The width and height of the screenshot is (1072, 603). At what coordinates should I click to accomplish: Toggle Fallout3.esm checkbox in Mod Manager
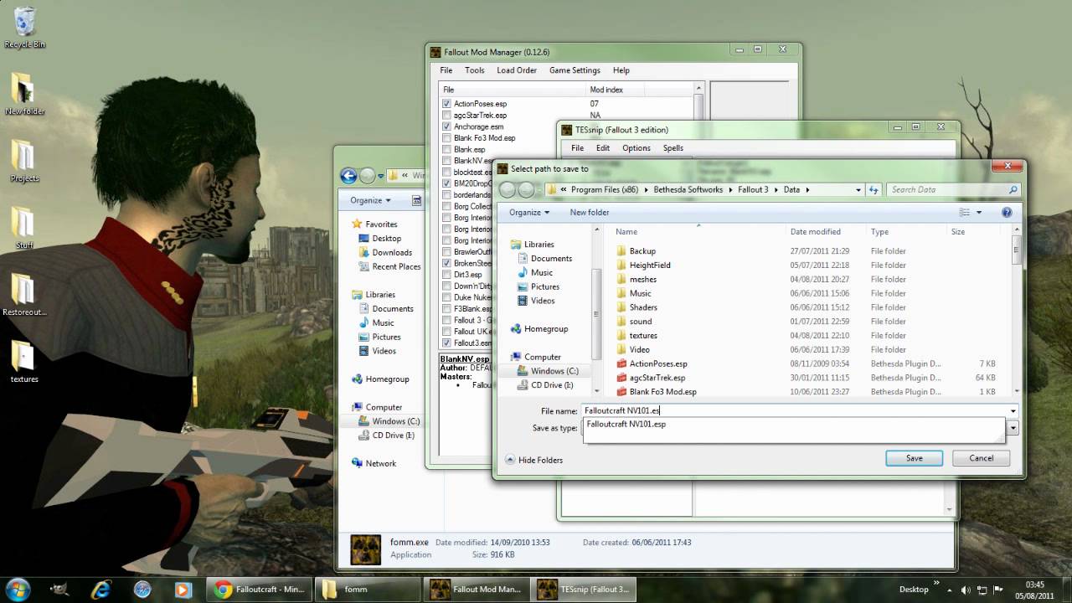click(446, 343)
